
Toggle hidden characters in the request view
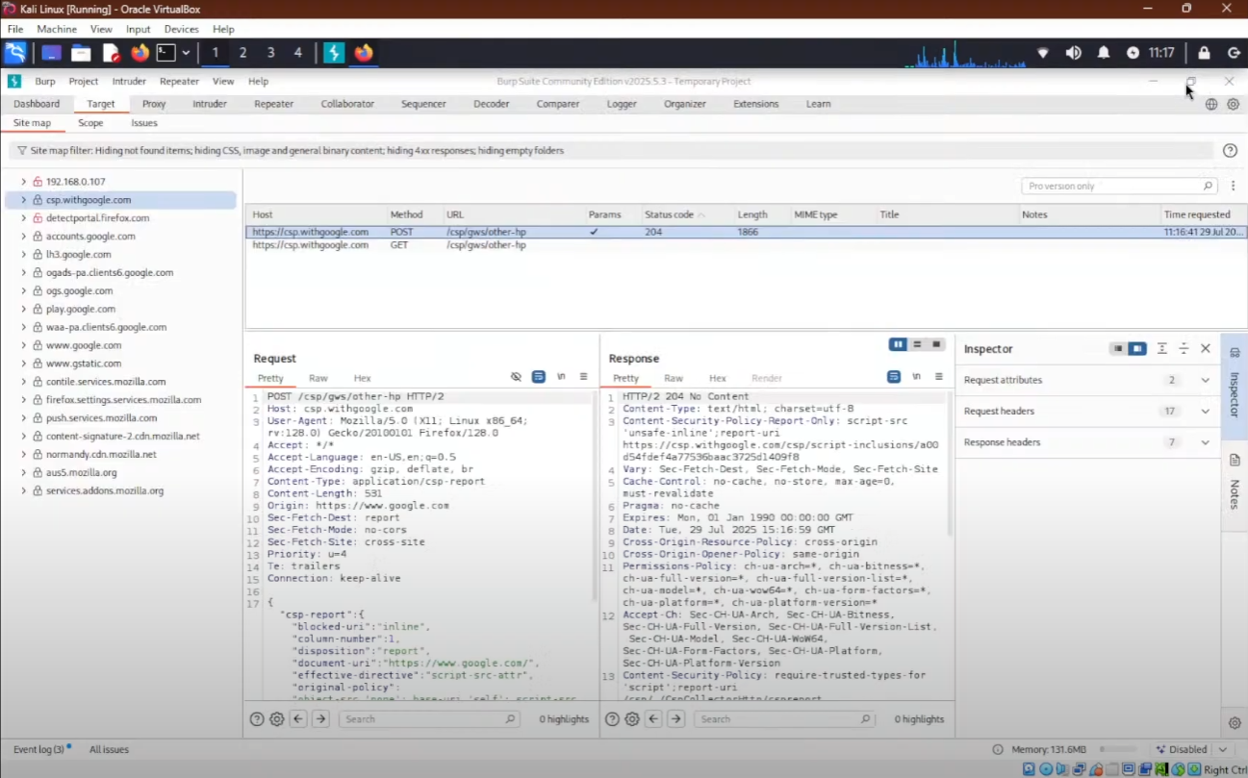(x=517, y=377)
